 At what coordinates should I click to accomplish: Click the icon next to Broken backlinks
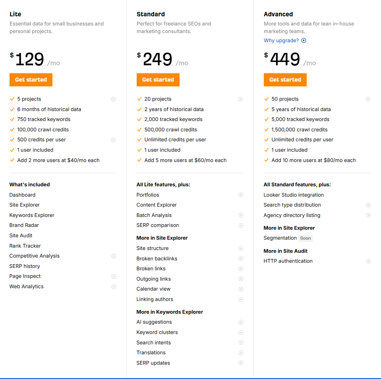click(241, 258)
